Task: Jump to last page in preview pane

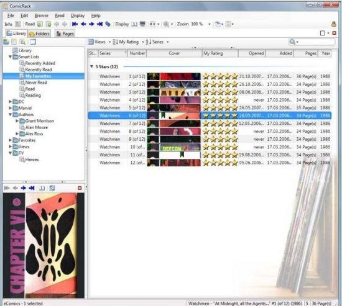Action: point(32,188)
